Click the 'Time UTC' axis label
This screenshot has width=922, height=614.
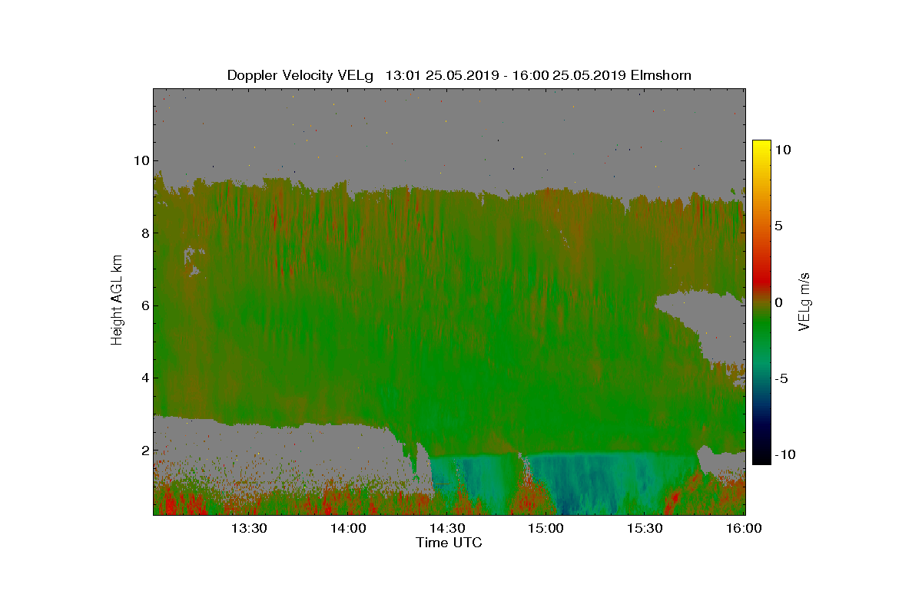(449, 543)
